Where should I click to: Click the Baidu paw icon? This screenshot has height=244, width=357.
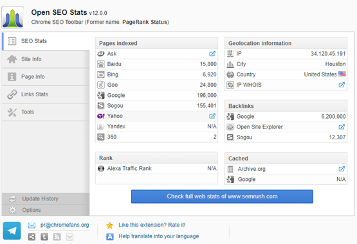[101, 64]
